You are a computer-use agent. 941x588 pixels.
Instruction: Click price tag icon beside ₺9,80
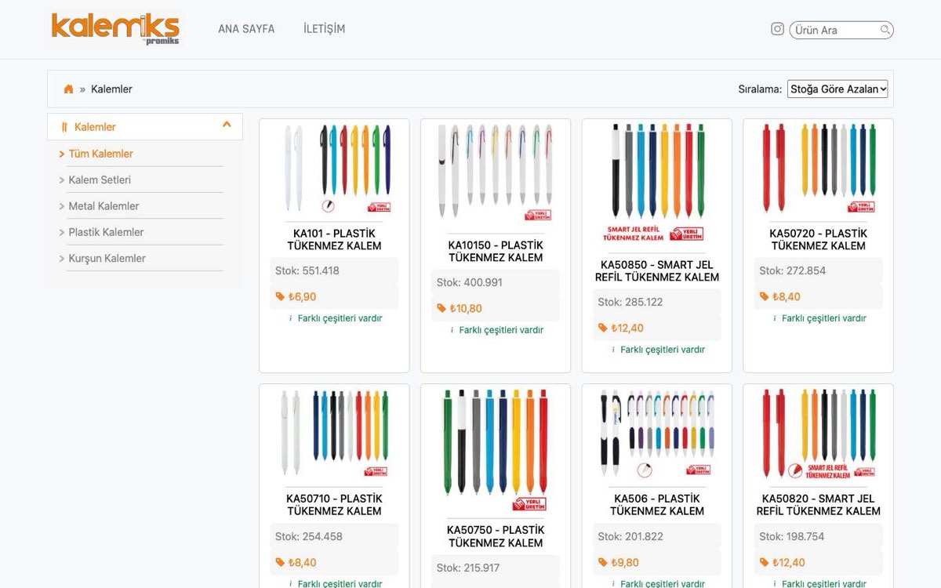click(x=603, y=563)
